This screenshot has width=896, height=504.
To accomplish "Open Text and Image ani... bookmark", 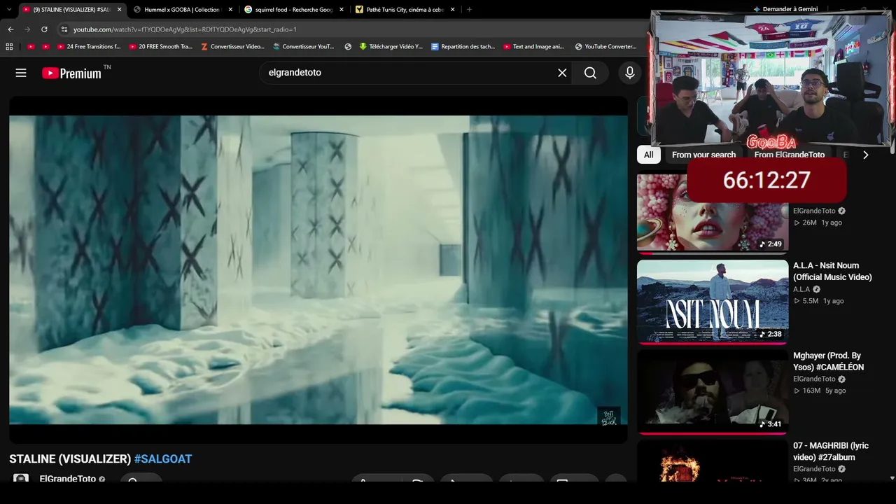I will [533, 47].
